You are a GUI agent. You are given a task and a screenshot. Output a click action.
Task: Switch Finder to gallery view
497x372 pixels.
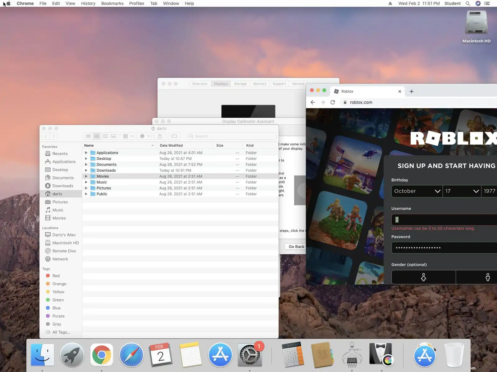click(x=113, y=136)
